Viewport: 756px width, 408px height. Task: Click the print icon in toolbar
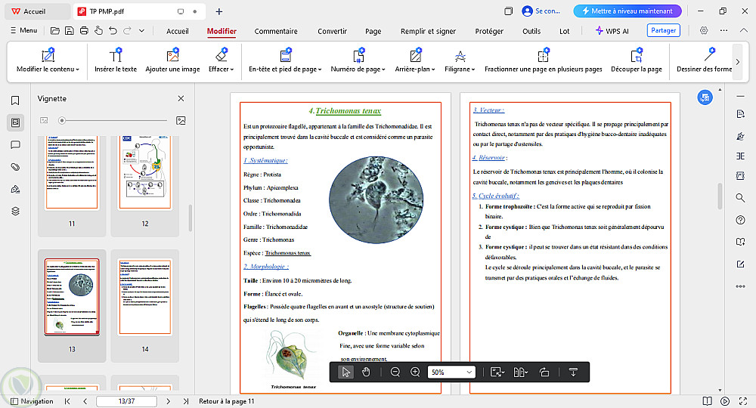pos(84,31)
